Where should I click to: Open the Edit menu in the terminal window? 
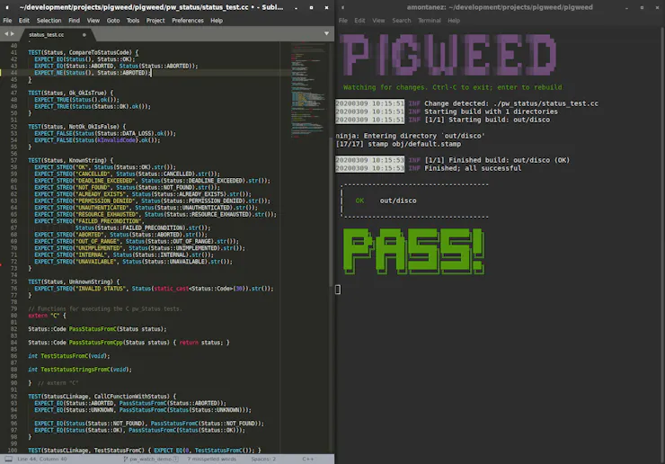pyautogui.click(x=359, y=21)
